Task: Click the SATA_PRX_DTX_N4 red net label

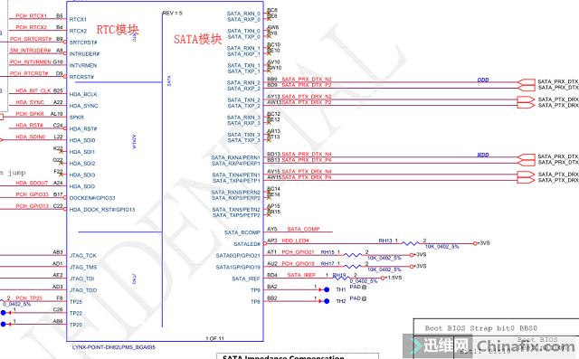Action: pos(307,155)
